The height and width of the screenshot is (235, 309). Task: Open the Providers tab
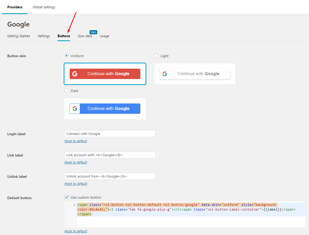tap(15, 7)
